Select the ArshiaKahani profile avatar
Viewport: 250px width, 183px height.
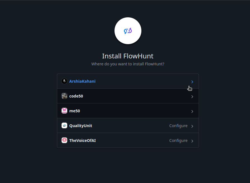point(64,81)
